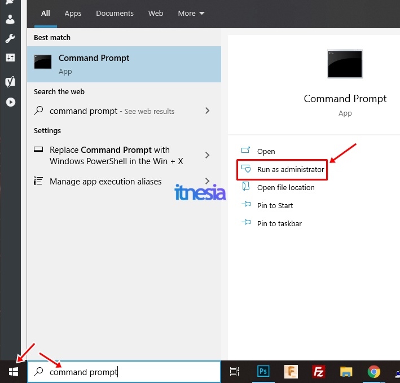Click the Manage app execution aliases list icon
The height and width of the screenshot is (383, 400).
tap(38, 181)
